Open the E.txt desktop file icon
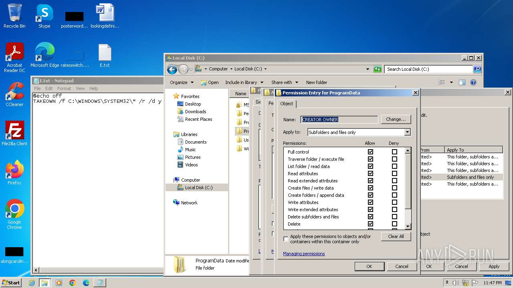Image resolution: width=513 pixels, height=288 pixels. [x=105, y=55]
